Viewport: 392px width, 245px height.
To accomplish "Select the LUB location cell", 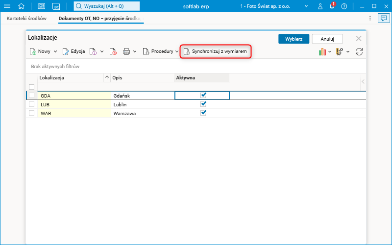I will [74, 104].
